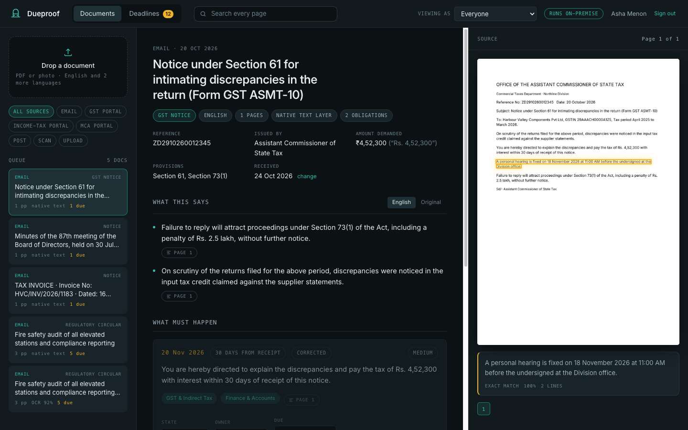Toggle the GST Portal filter chip

coord(106,112)
